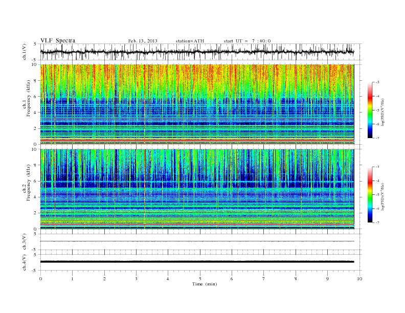Select the ch.1(V) waveform trace panel
Viewport: 405px width, 313px height.
coord(201,52)
